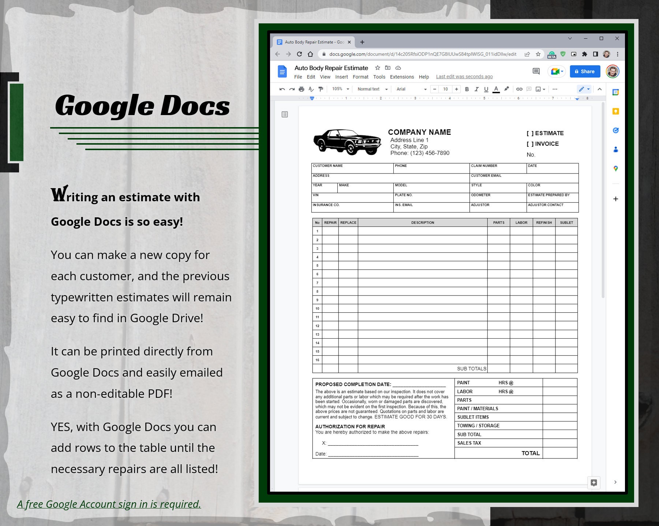Screen dimensions: 659x526
Task: Open Google Tasks in the side panel
Action: coord(616,130)
